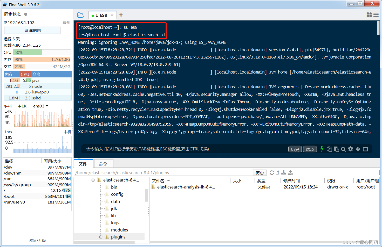Viewport: 382px width, 247px height.
Task: Open 系统信息 in the left sidebar
Action: (32, 30)
